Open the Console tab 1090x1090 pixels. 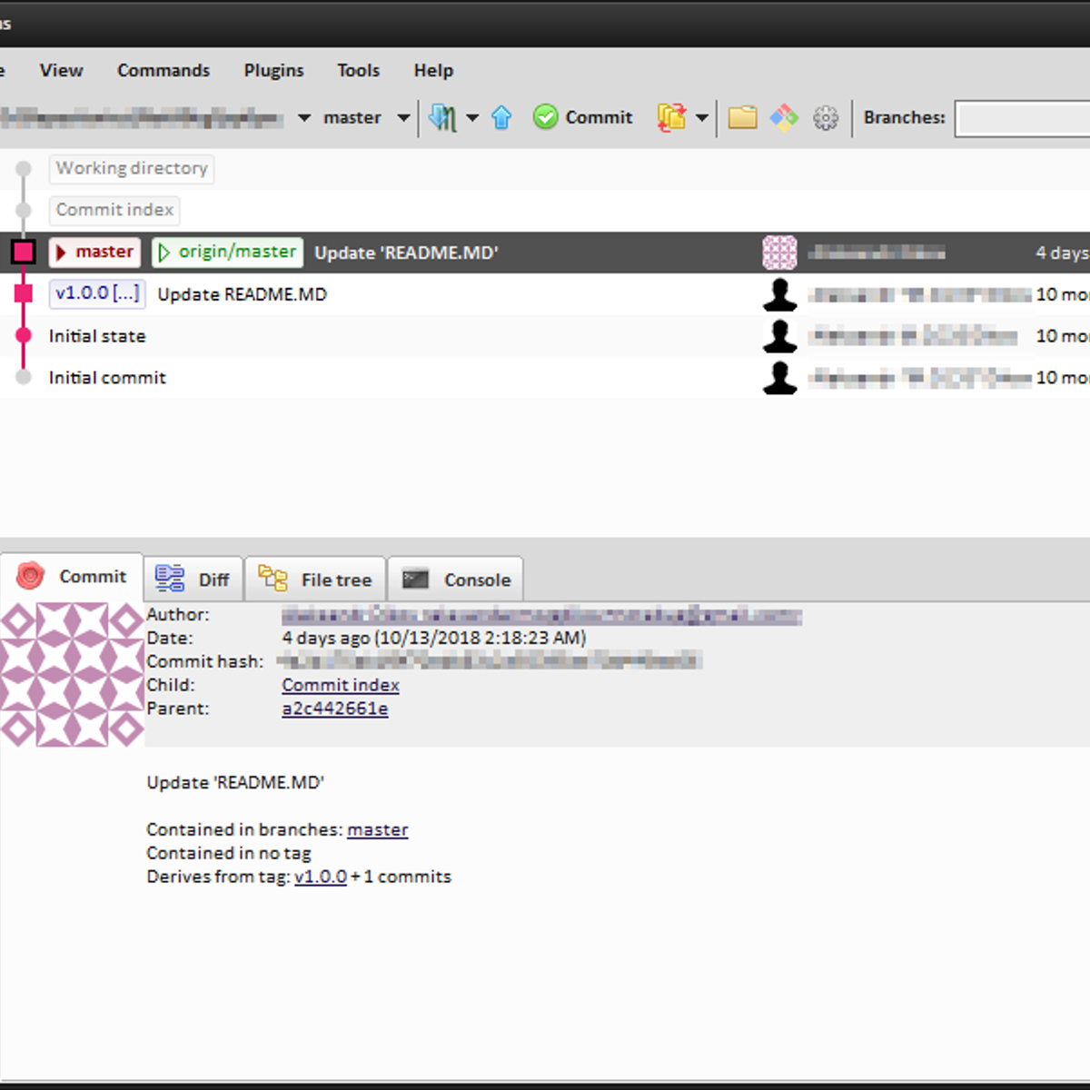[x=456, y=580]
